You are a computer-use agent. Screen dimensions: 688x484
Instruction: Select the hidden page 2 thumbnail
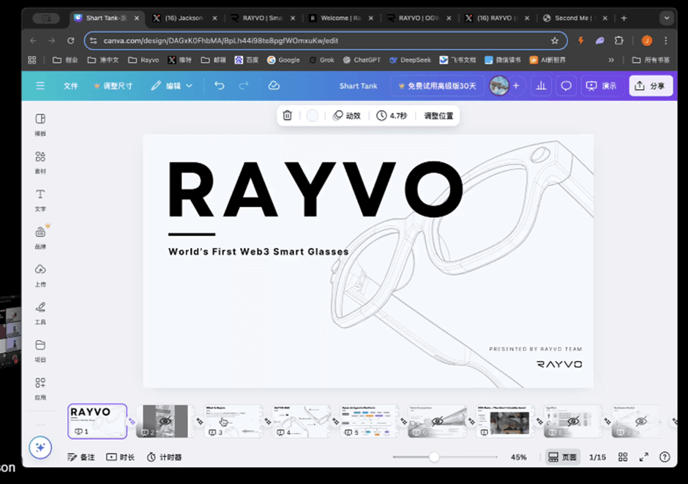pyautogui.click(x=165, y=421)
